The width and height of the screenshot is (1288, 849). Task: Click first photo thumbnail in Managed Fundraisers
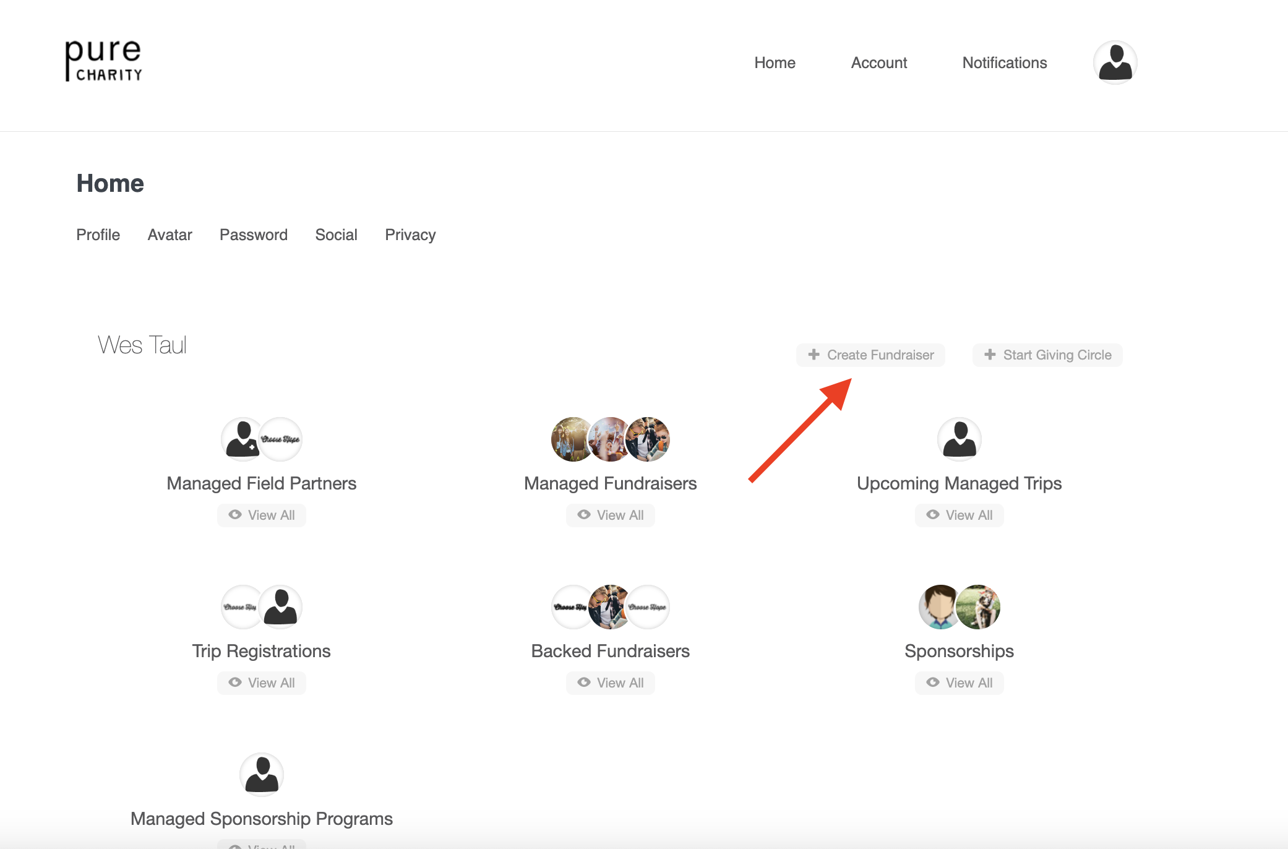(x=572, y=439)
